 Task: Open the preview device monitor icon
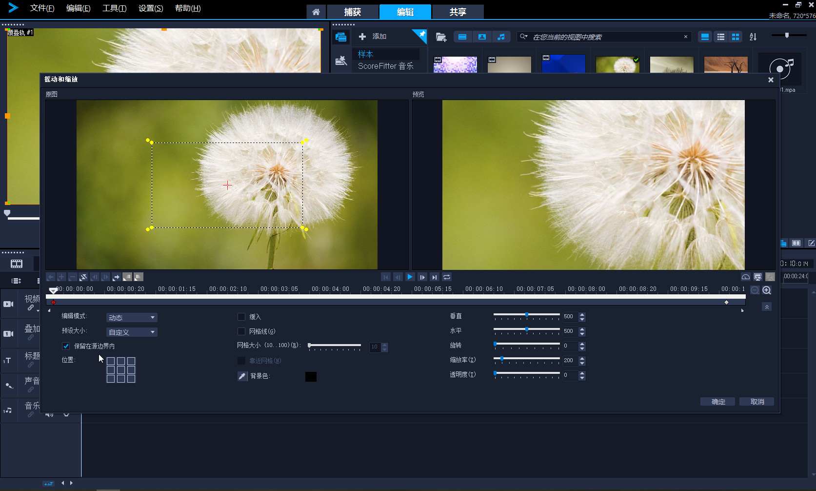coord(758,277)
